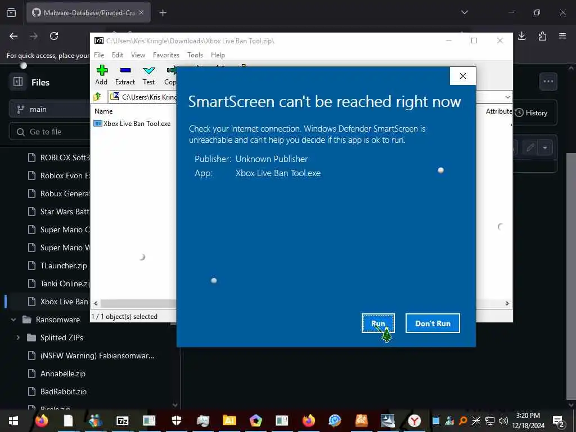Image resolution: width=576 pixels, height=432 pixels.
Task: Click the first Firefox icon in taskbar
Action: (x=42, y=421)
